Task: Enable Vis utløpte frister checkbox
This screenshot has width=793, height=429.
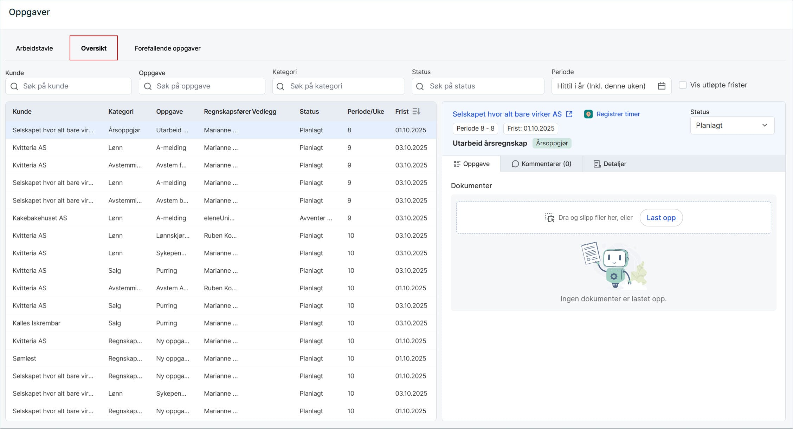Action: pyautogui.click(x=682, y=85)
